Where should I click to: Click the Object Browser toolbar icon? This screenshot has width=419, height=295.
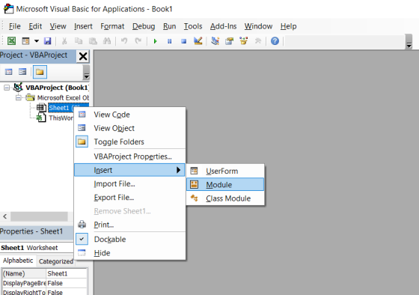(243, 41)
